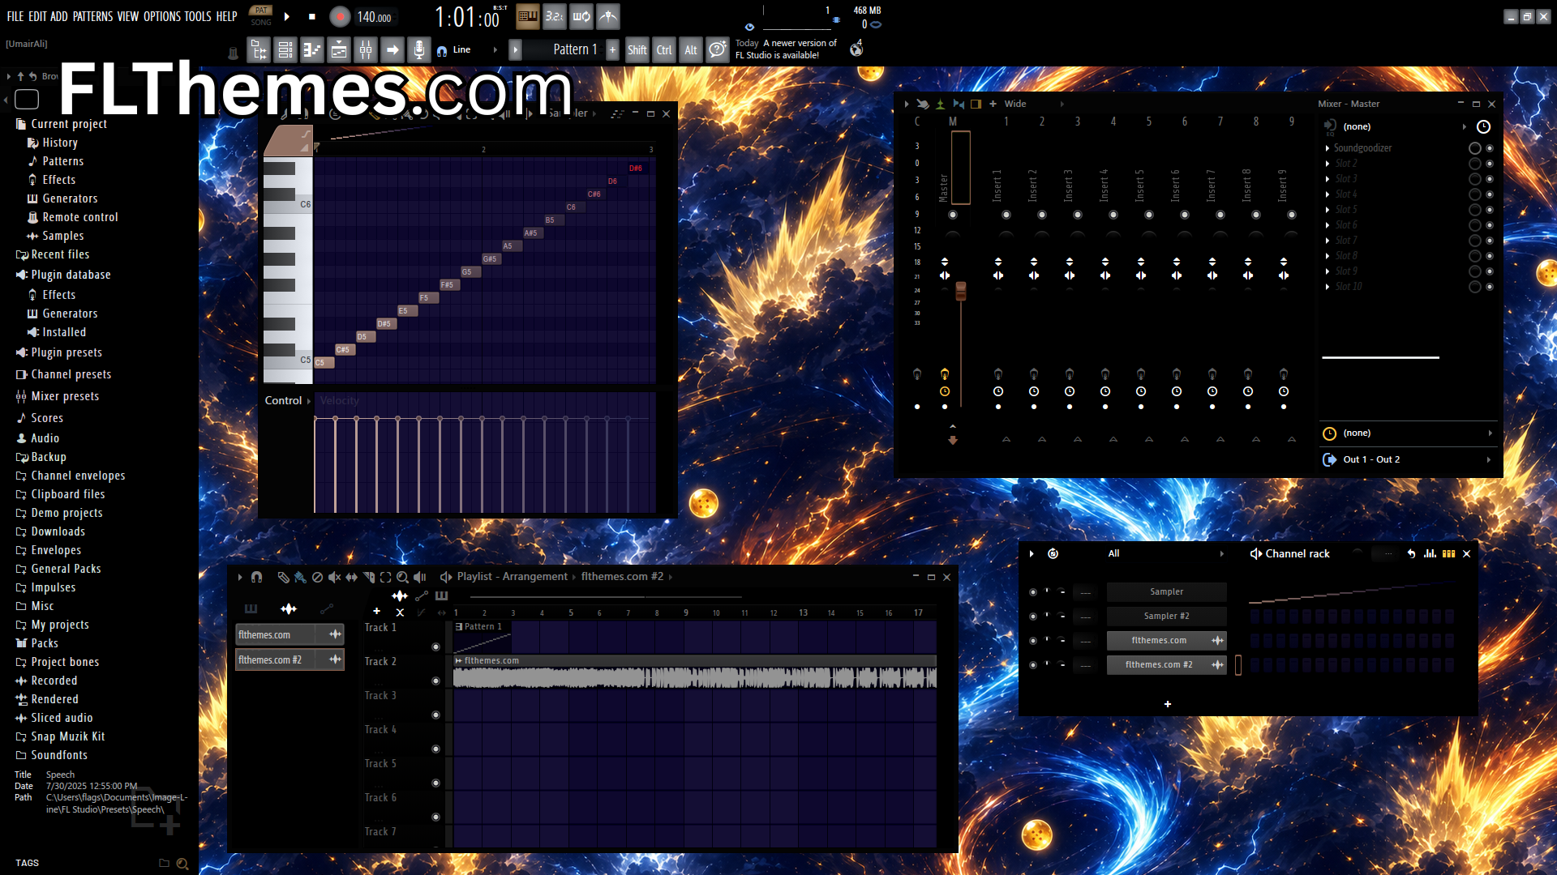Click the swing loop icon in Channel rack
Screen dimensions: 1557x875
(x=1053, y=553)
